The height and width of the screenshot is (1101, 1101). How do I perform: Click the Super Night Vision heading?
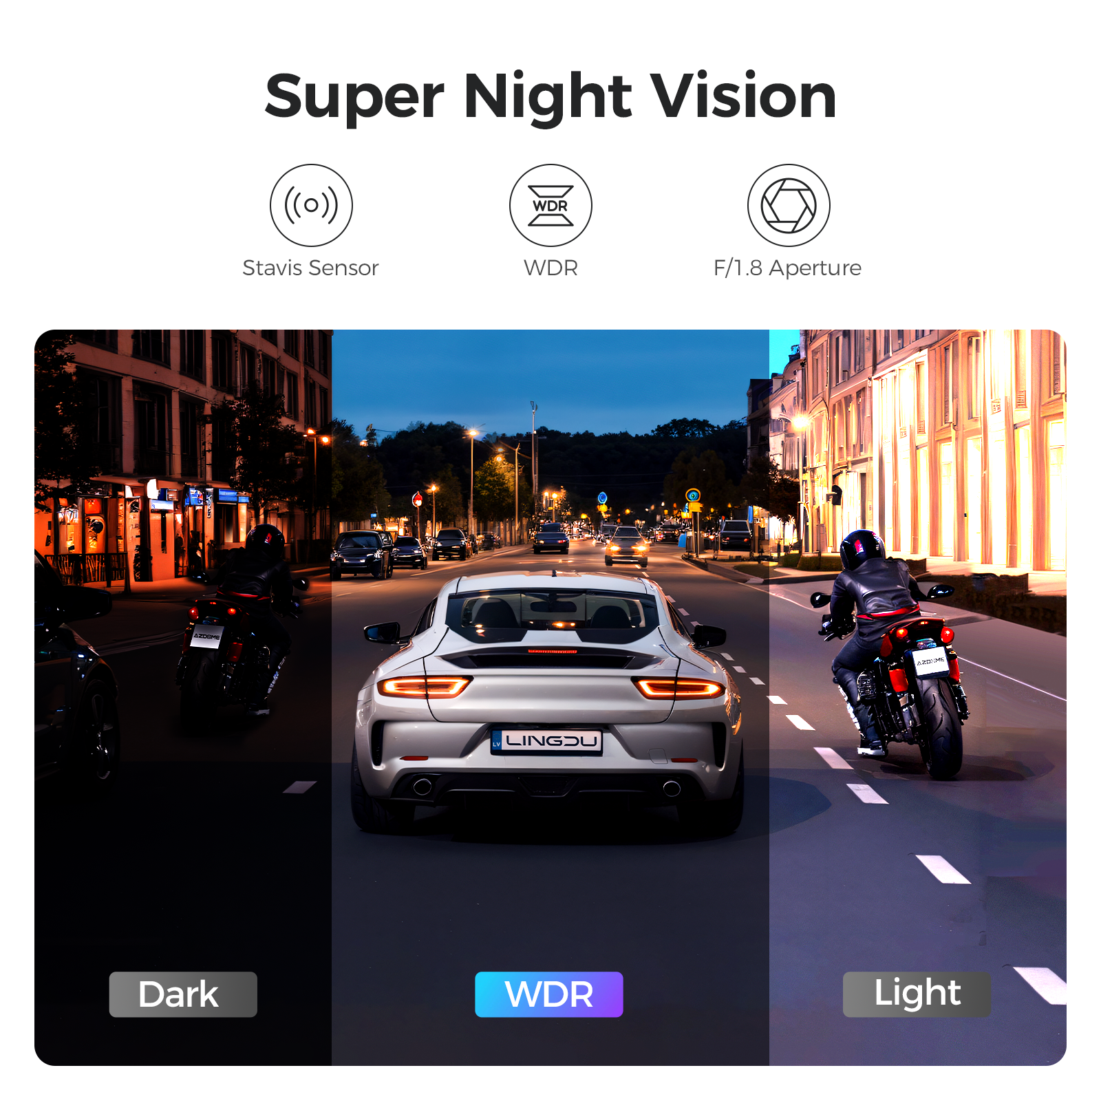click(x=550, y=97)
